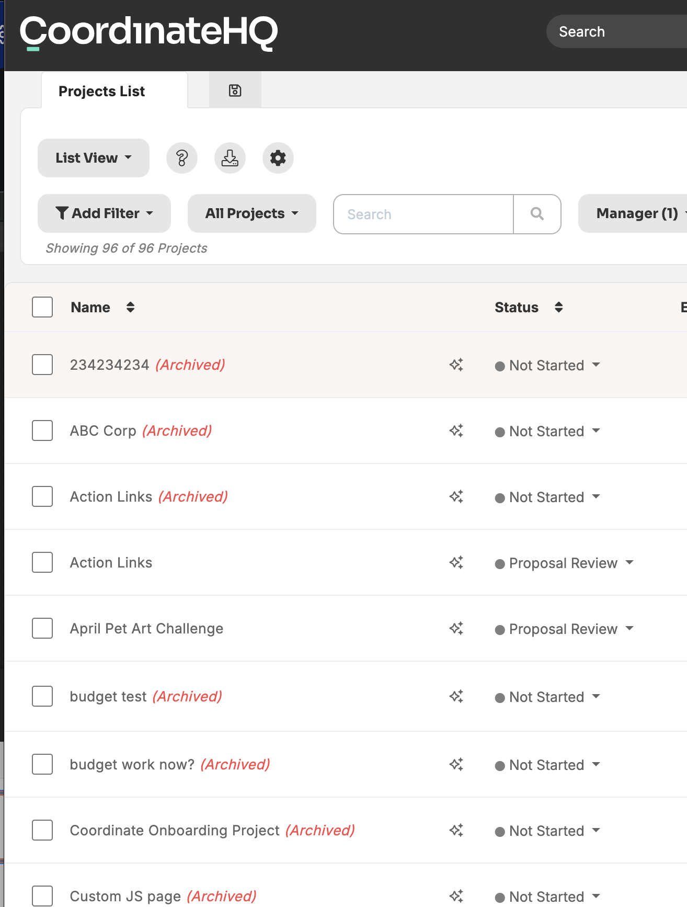Open the Coordinate Onboarding Project
This screenshot has width=687, height=907.
175,830
